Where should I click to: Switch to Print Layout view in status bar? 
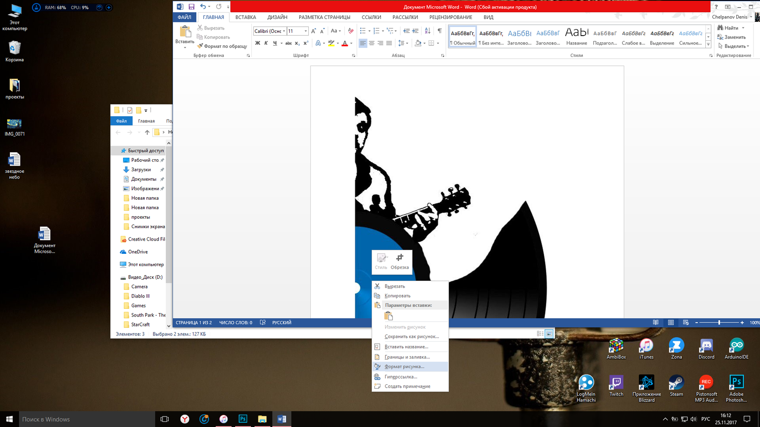671,323
